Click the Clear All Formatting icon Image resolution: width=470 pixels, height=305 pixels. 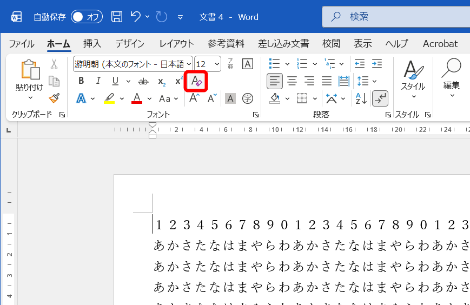pos(196,81)
